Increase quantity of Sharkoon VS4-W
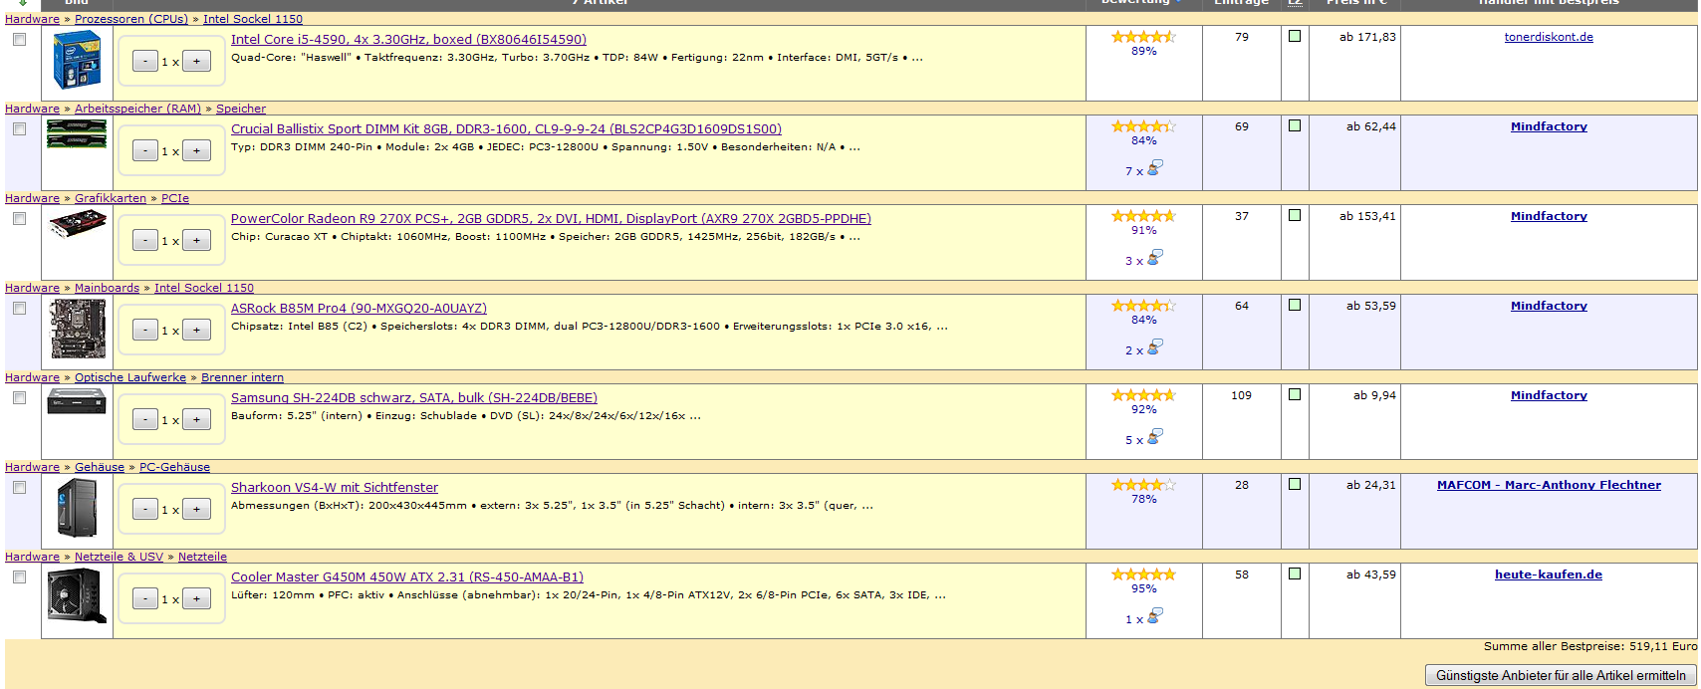The height and width of the screenshot is (689, 1701). point(196,510)
